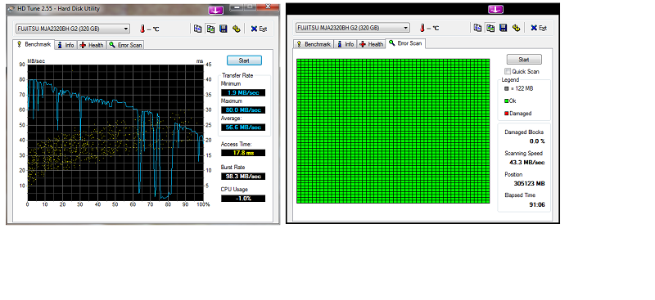655x300 pixels.
Task: Enable Quick Scan checkbox in Error Scan window
Action: pyautogui.click(x=508, y=71)
